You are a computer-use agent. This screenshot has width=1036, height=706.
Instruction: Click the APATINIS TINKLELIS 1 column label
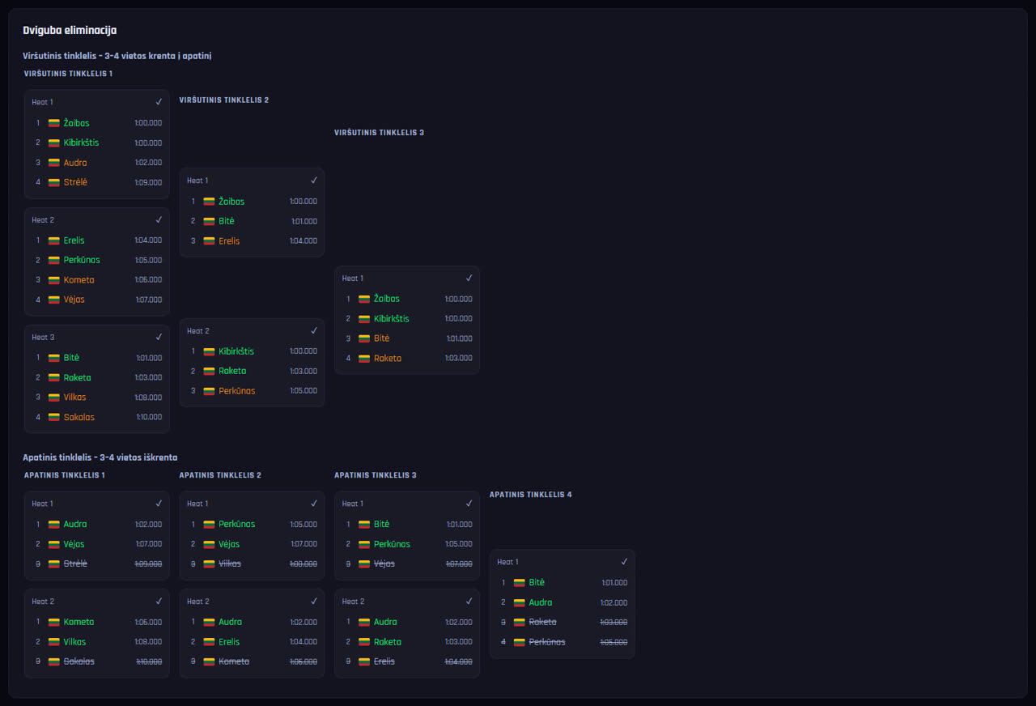pyautogui.click(x=65, y=475)
